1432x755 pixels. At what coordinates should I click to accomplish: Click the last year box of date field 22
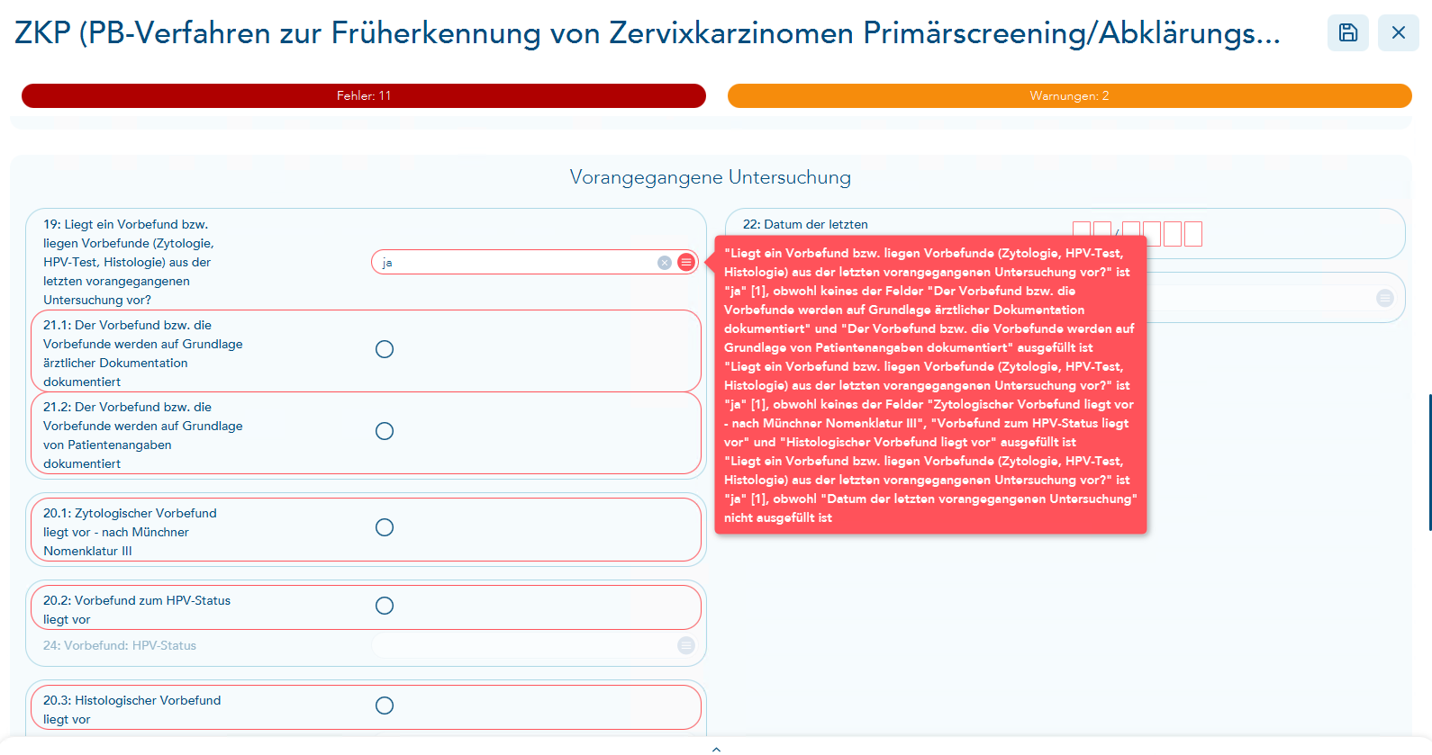click(x=1193, y=234)
